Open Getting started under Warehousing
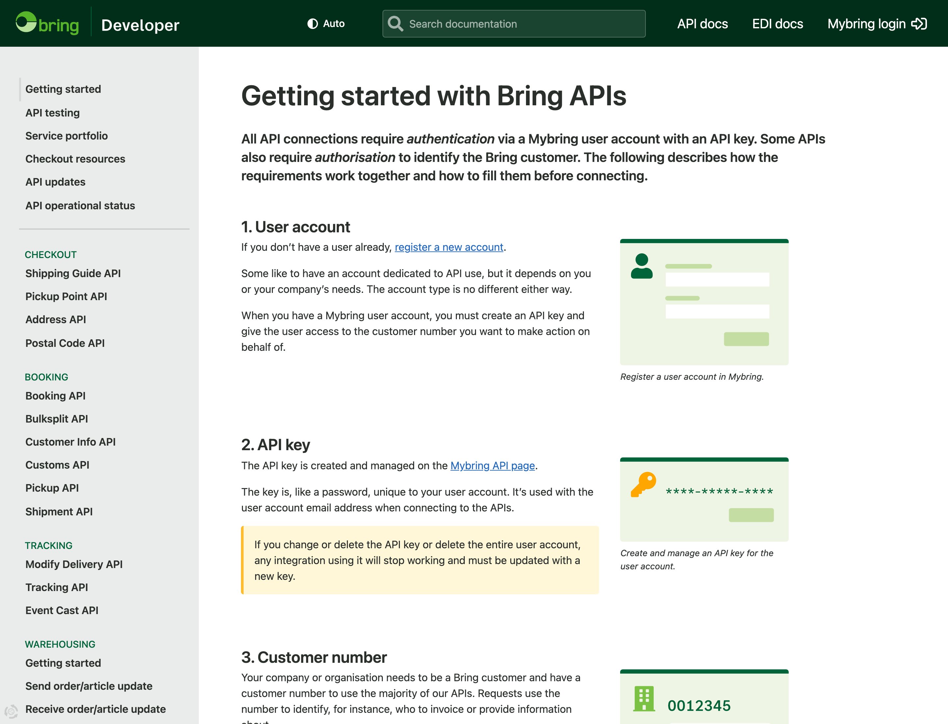The image size is (948, 724). click(x=63, y=663)
